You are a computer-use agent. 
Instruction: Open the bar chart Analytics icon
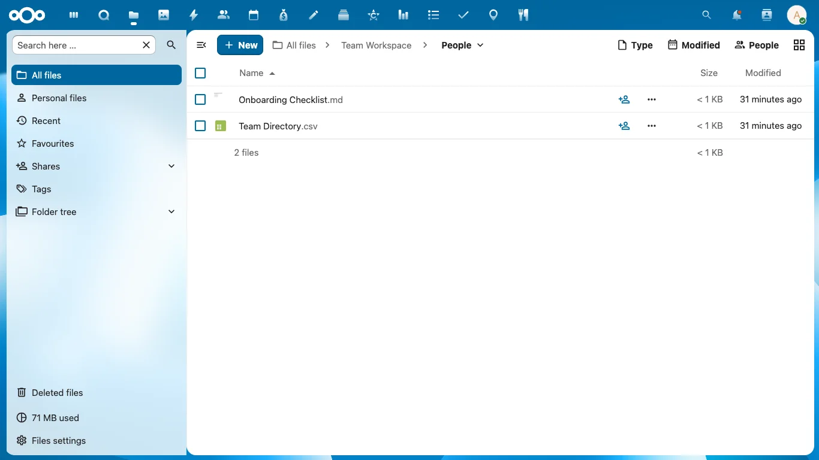(x=404, y=15)
